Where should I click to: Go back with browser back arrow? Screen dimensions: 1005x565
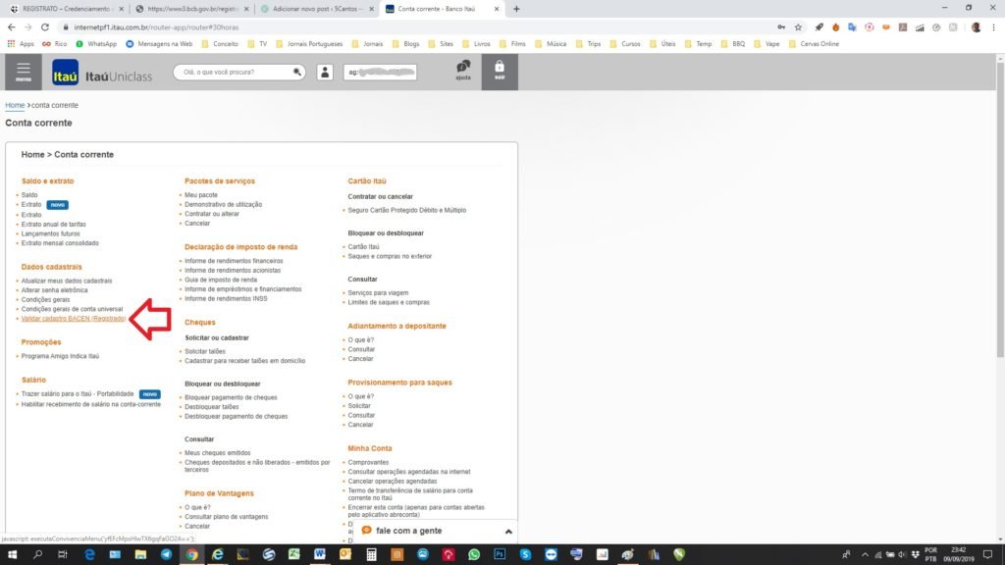click(12, 26)
